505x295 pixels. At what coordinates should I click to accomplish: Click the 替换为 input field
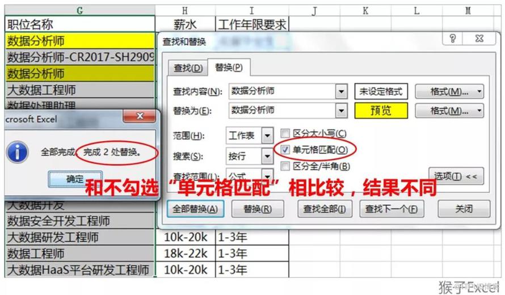click(x=282, y=111)
